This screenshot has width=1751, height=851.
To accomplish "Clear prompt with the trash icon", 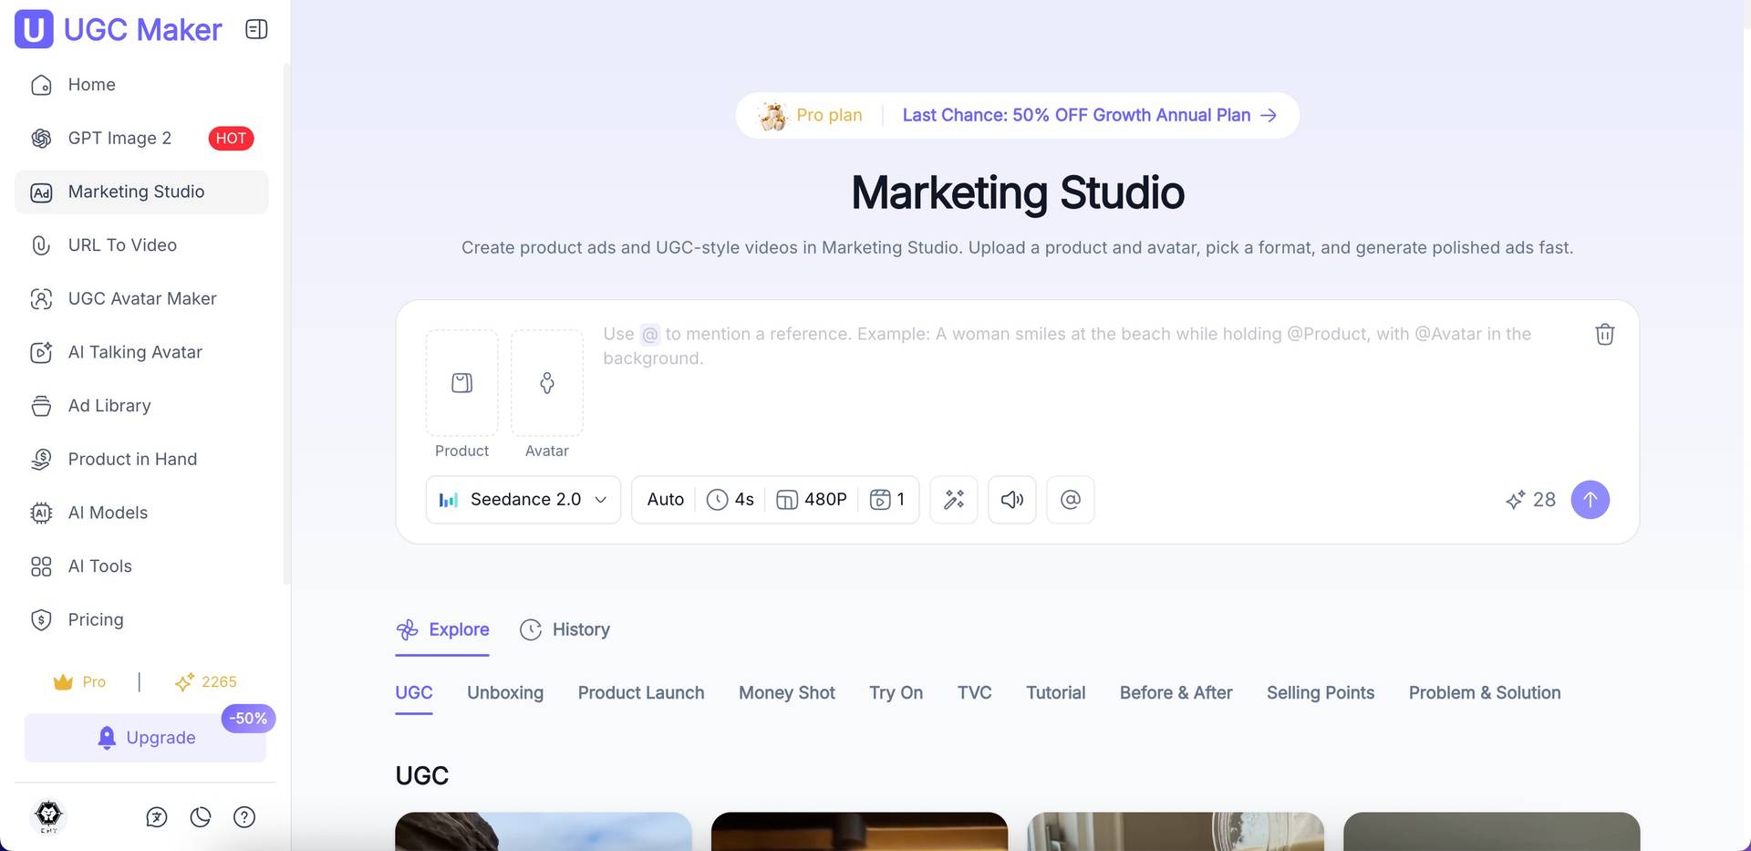I will click(1605, 335).
